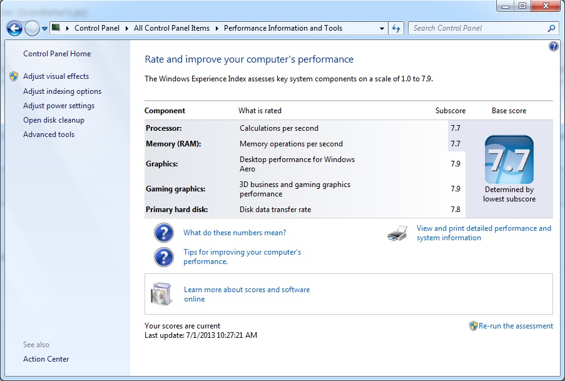Click Re-run the assessment link
Image resolution: width=565 pixels, height=381 pixels.
coord(516,326)
